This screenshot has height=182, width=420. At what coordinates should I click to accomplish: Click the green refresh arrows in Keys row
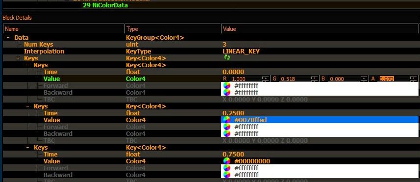pyautogui.click(x=227, y=57)
